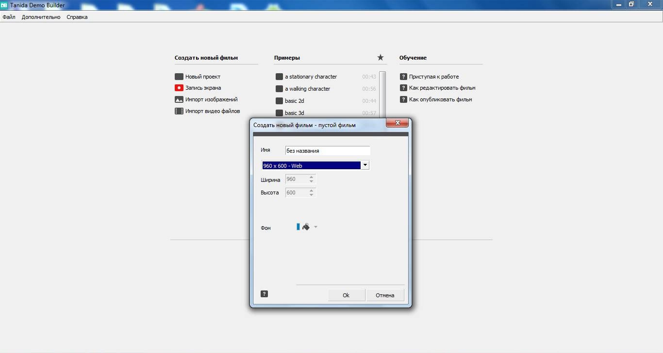Open Как редактировать фильм tutorial
This screenshot has width=663, height=353.
click(442, 88)
